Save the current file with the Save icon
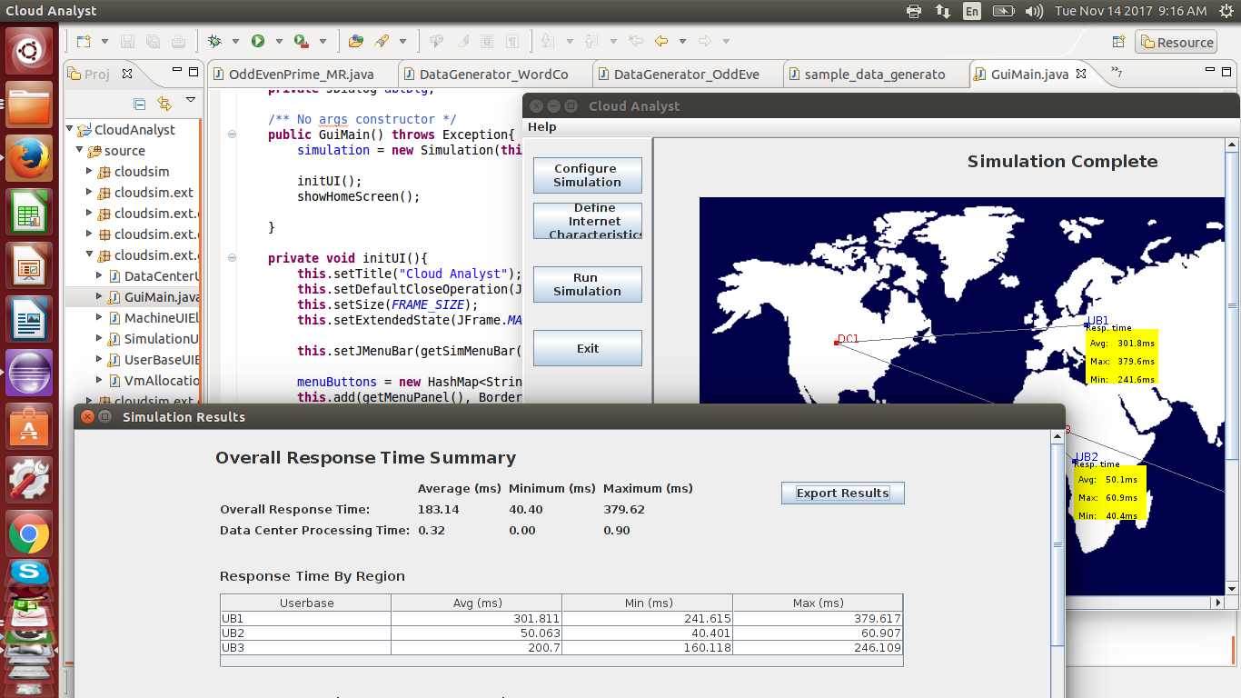Image resolution: width=1241 pixels, height=698 pixels. point(126,41)
